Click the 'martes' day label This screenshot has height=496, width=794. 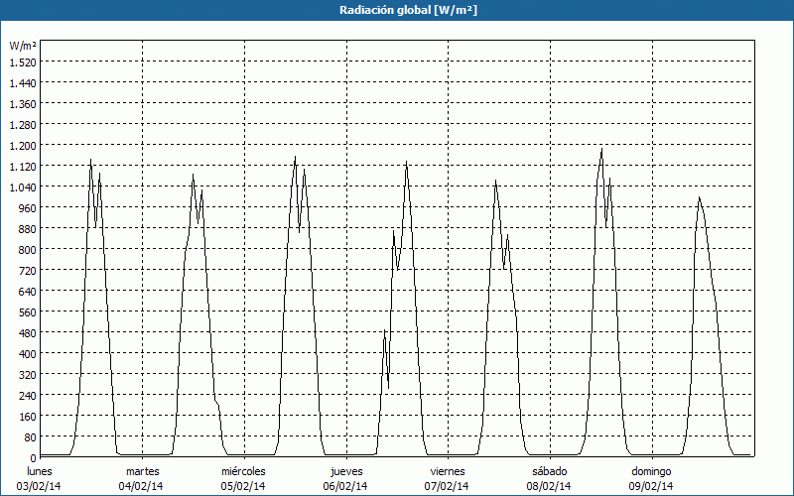tap(142, 471)
